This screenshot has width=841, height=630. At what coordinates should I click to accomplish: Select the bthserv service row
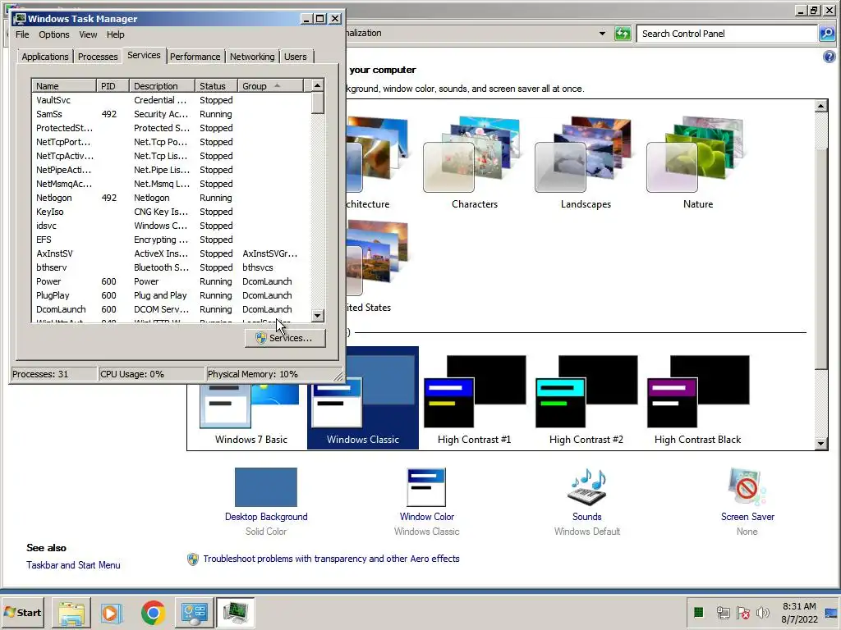171,267
